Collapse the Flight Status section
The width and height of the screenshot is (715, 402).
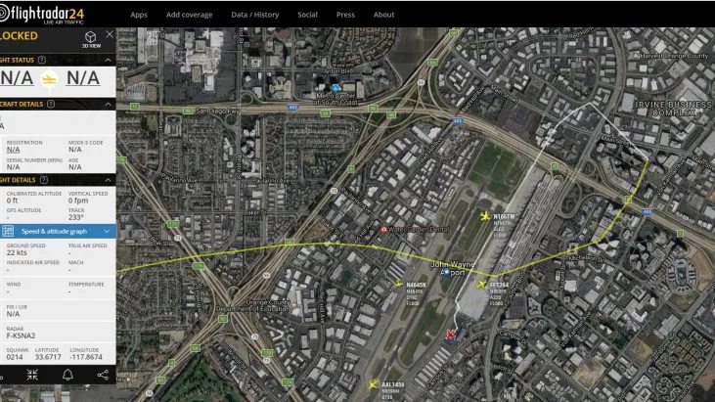[108, 60]
